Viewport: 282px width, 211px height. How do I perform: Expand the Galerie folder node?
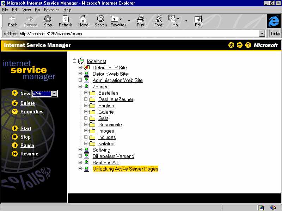[86, 112]
